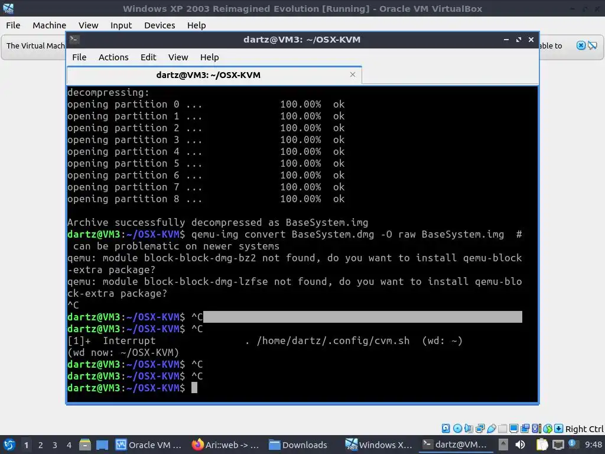This screenshot has width=605, height=454.
Task: Click the Right Ctrl host key label
Action: (584, 429)
